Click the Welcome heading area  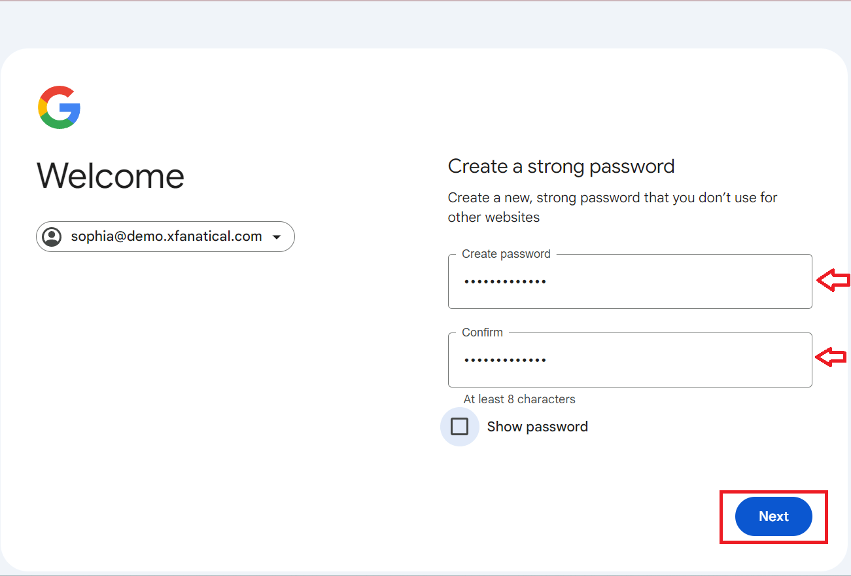coord(110,175)
